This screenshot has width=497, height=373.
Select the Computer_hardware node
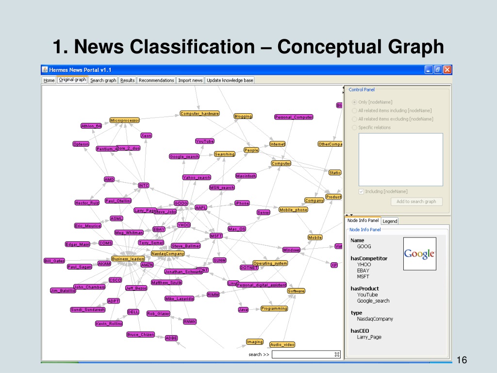pos(199,113)
